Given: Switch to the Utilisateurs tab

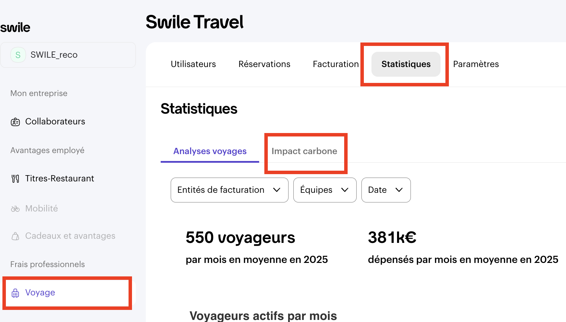Looking at the screenshot, I should 193,64.
